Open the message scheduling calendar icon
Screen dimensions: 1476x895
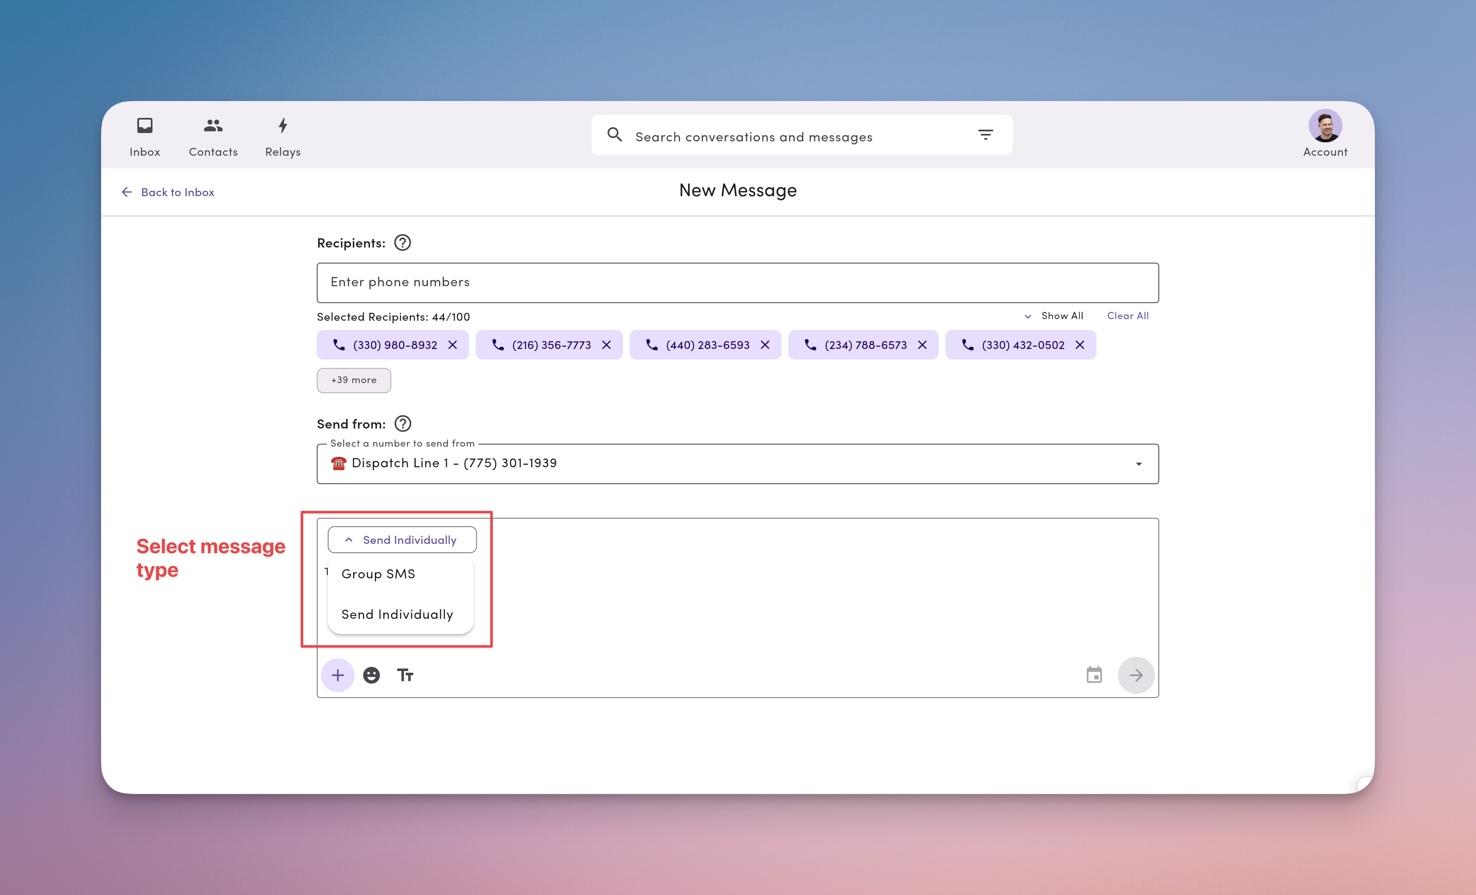click(x=1094, y=675)
